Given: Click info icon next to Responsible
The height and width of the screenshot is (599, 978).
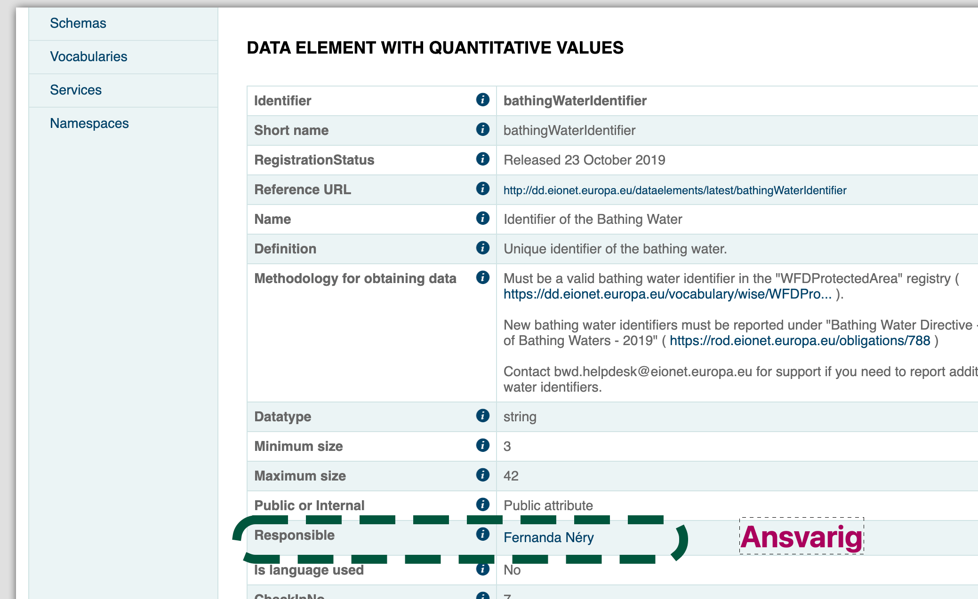Looking at the screenshot, I should [482, 534].
